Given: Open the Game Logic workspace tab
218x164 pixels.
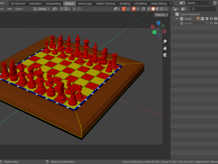Looking at the screenshot, I should (85, 4).
